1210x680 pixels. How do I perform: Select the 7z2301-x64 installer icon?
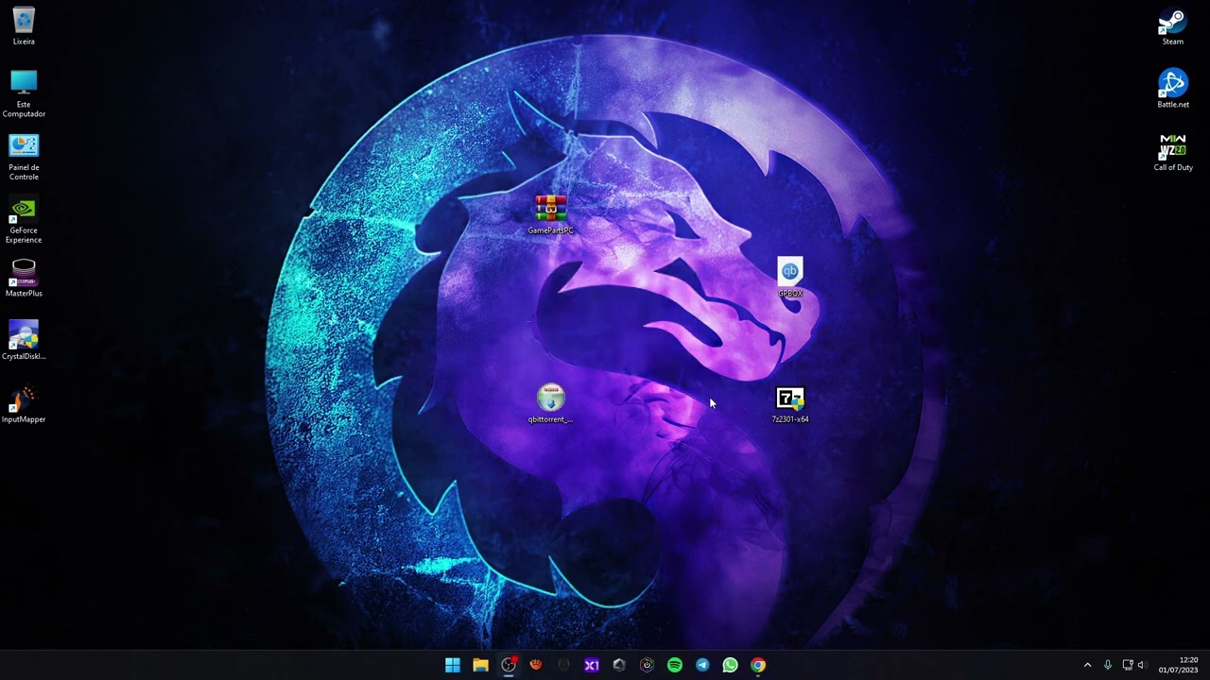pos(790,404)
